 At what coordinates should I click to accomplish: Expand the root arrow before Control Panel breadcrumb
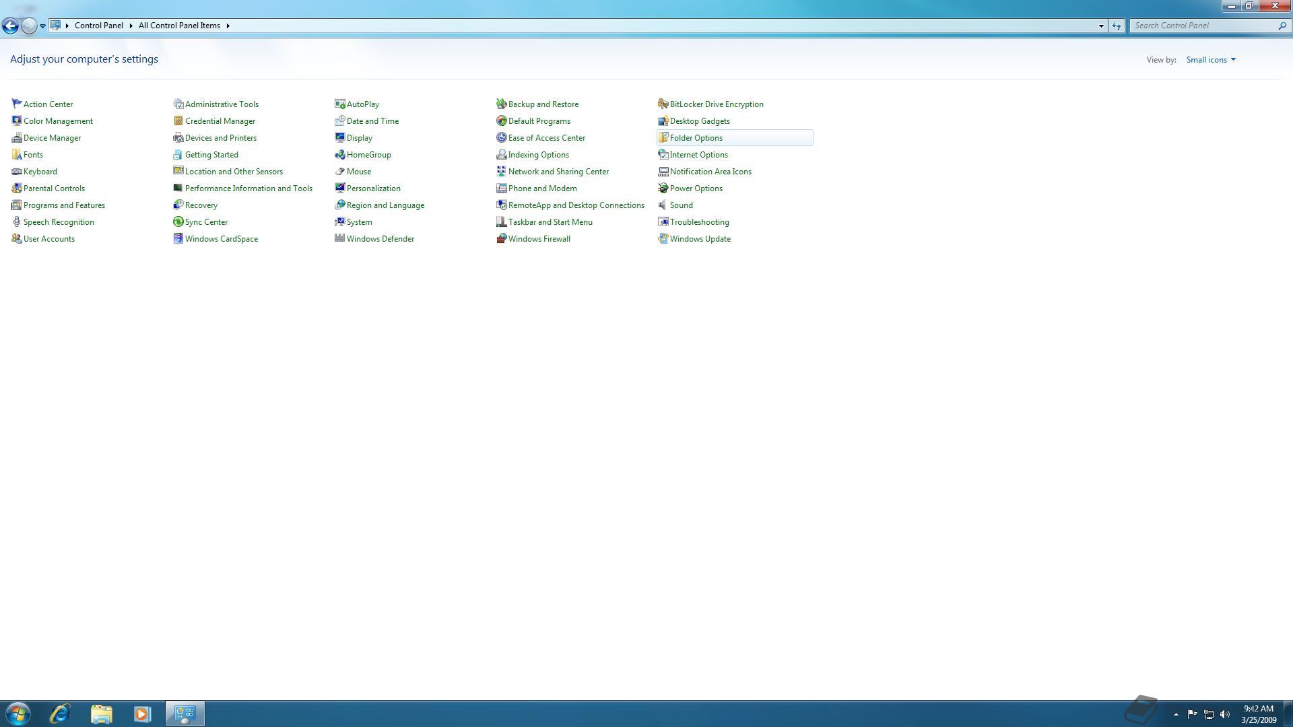[x=67, y=26]
